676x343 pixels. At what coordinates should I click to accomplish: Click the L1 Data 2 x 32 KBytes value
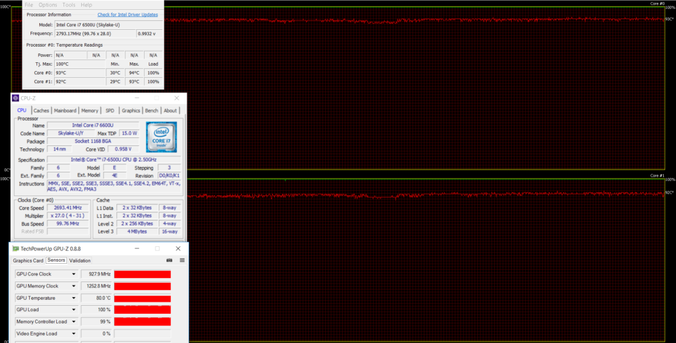pyautogui.click(x=137, y=208)
